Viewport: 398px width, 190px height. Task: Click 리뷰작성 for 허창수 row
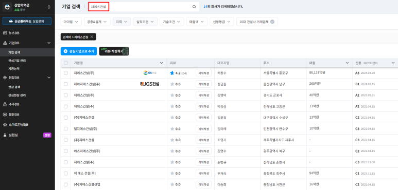pyautogui.click(x=203, y=73)
